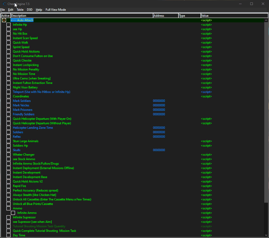Select 'Infinite Ammo Stock/Fulton/Drugs' row
This screenshot has width=269, height=238.
(x=36, y=163)
